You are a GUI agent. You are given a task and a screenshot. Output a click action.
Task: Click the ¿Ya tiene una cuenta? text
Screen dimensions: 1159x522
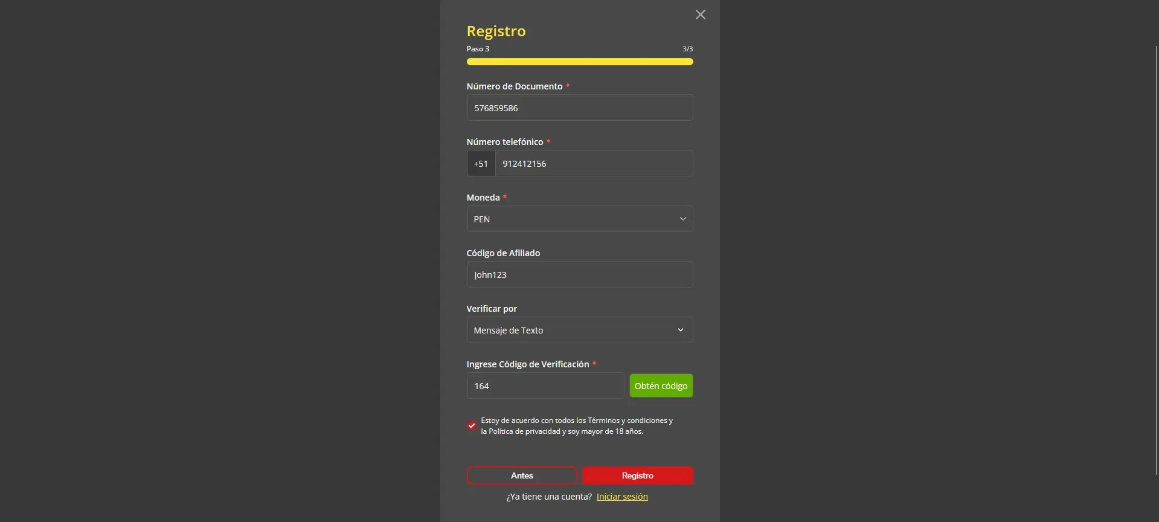pos(549,497)
